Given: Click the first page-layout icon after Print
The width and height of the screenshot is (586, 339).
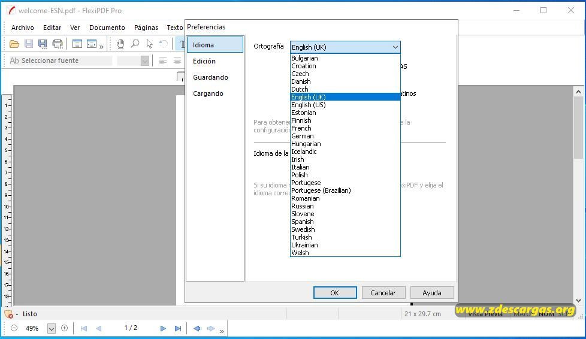Looking at the screenshot, I should pos(77,44).
